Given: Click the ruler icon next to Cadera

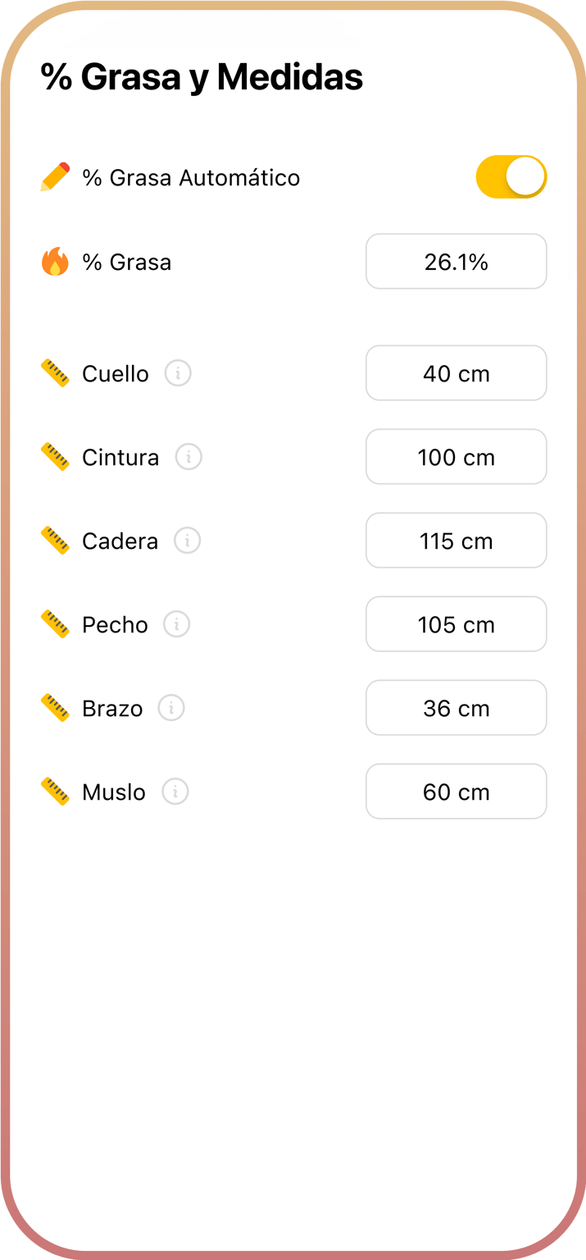Looking at the screenshot, I should click(55, 541).
